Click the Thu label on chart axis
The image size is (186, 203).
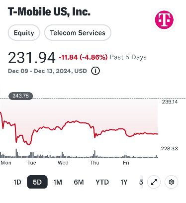coord(94,163)
